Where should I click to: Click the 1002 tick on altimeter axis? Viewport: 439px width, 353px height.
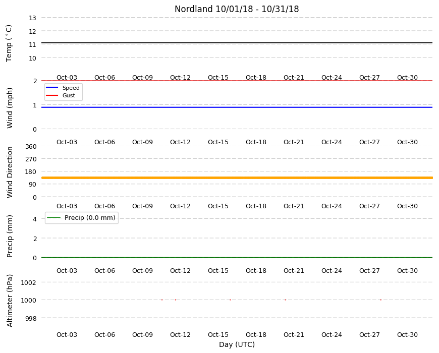tap(29, 282)
